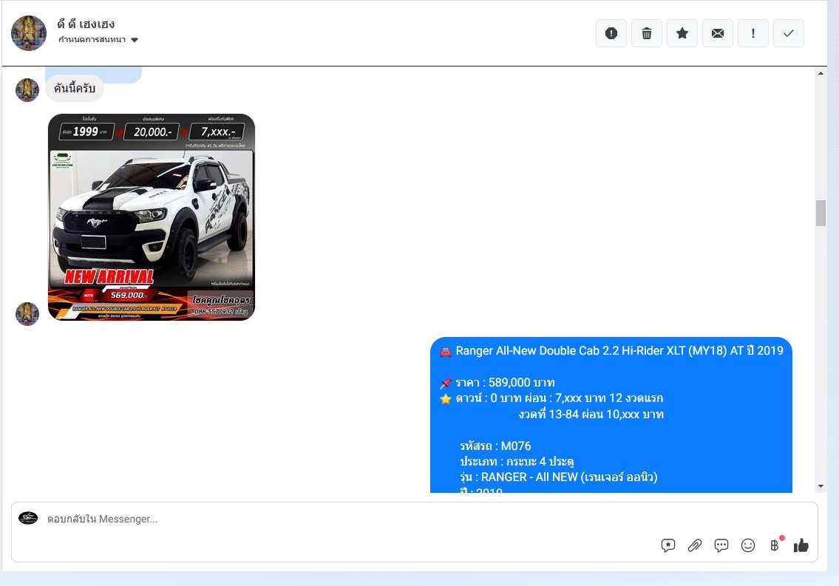
Task: Click the งวดที่ 13-84 ผ่อน 10,xxx line
Action: tap(591, 415)
